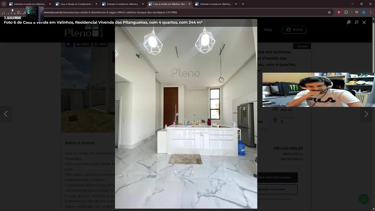Open the Chrome three-dot menu
This screenshot has height=211, width=375.
(x=371, y=12)
